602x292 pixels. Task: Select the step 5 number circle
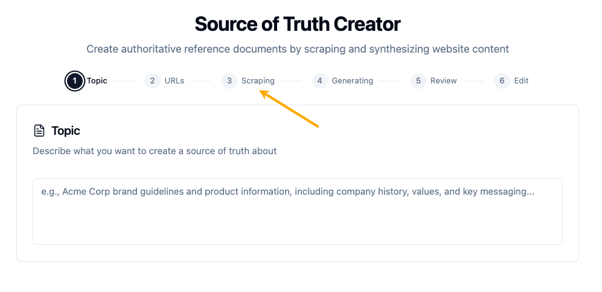418,81
